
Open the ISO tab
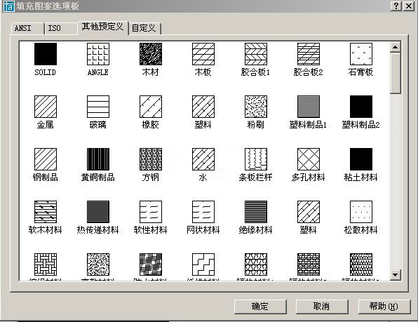click(61, 29)
